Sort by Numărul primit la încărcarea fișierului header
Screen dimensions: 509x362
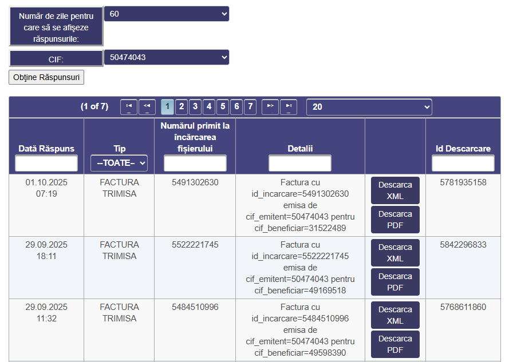pyautogui.click(x=195, y=137)
